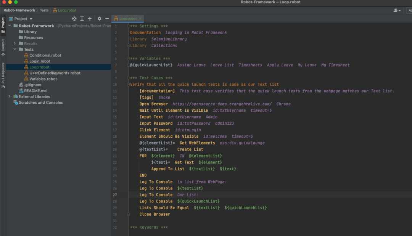Select Collapse All in Project panel toolbar
The height and width of the screenshot is (236, 412).
point(90,18)
